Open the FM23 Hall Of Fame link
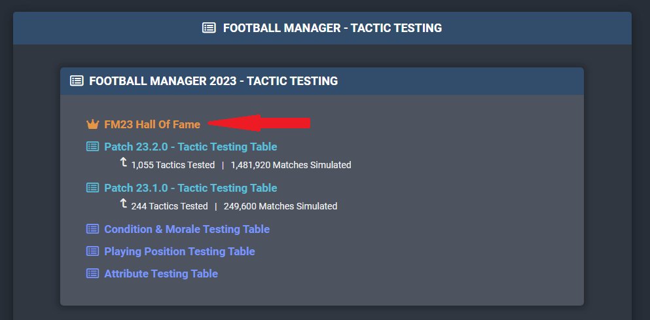Screen dimensions: 650x320 tap(152, 124)
